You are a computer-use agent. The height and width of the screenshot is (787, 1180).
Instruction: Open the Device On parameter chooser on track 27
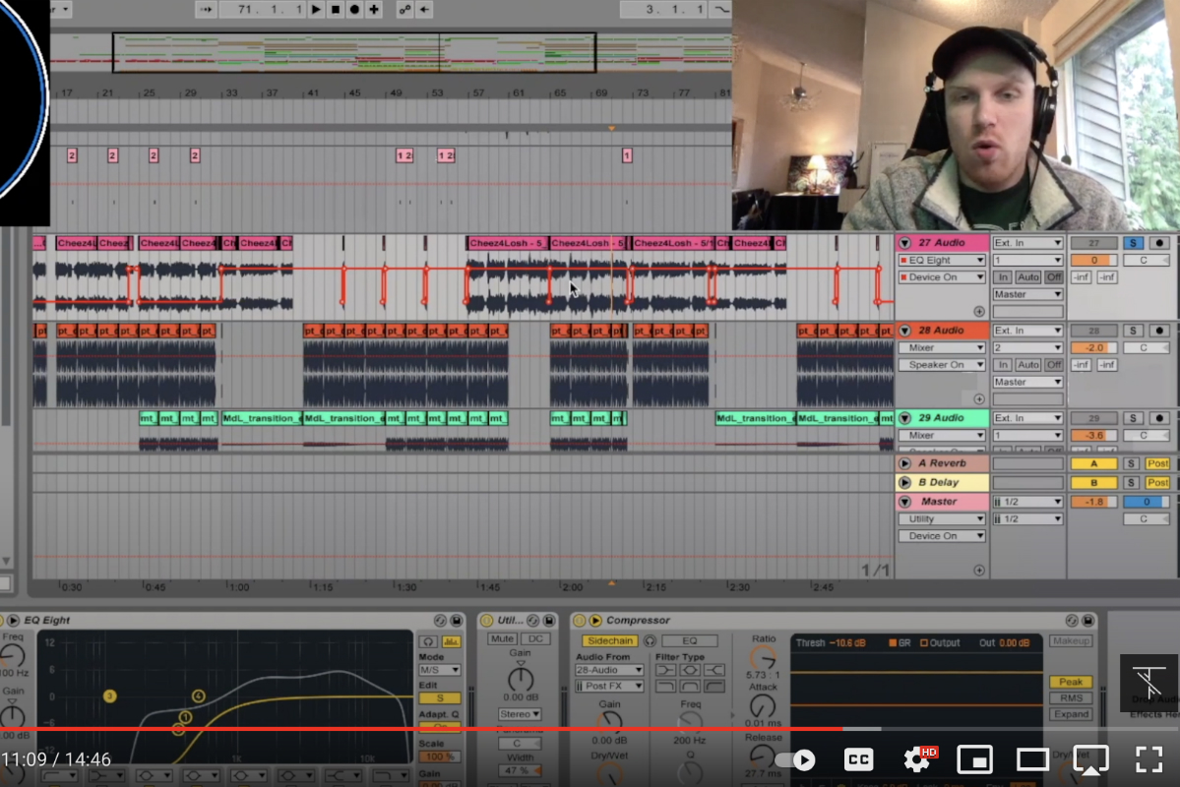point(942,277)
